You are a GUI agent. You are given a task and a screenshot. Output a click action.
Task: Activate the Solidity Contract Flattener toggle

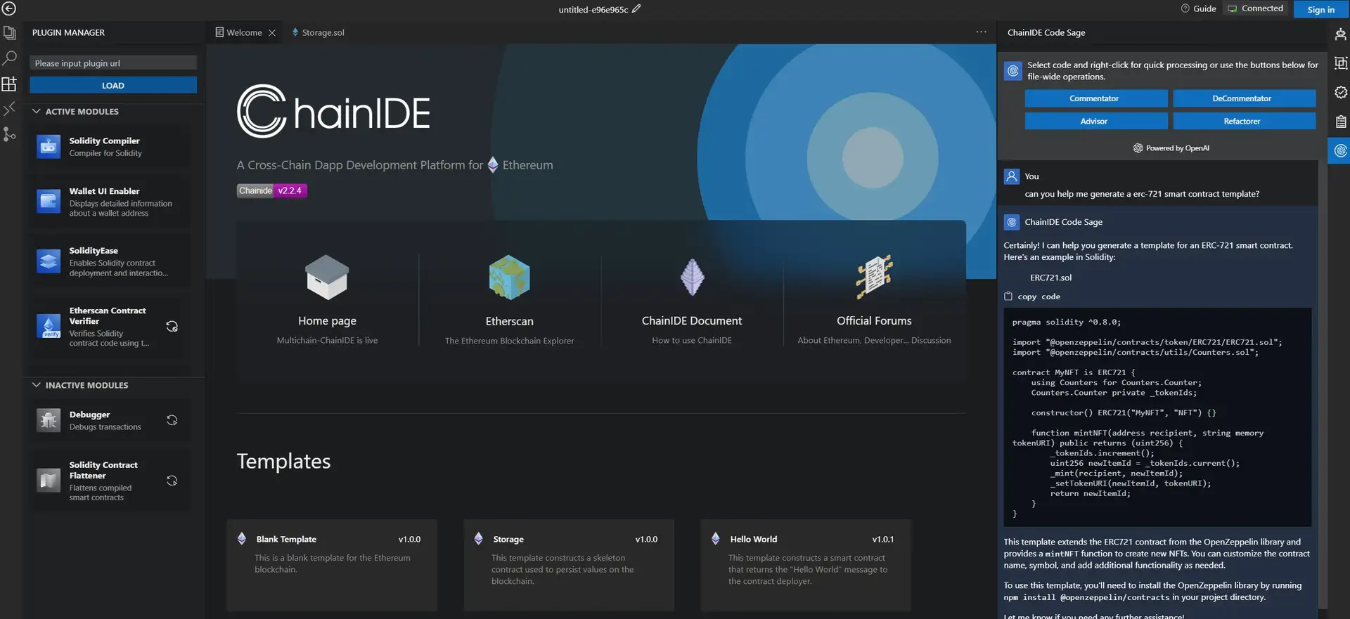(x=172, y=481)
